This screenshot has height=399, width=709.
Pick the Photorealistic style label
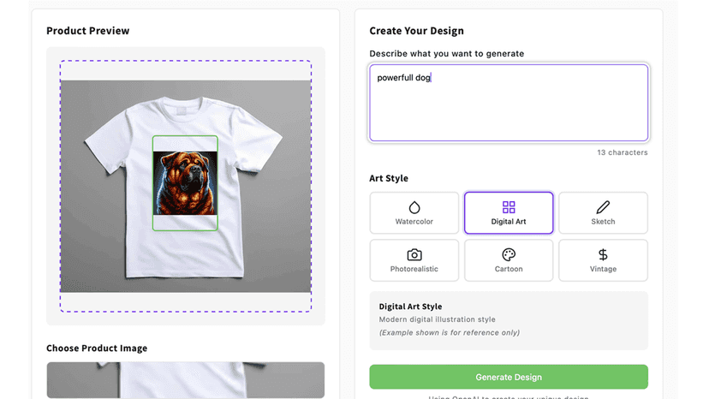[414, 269]
